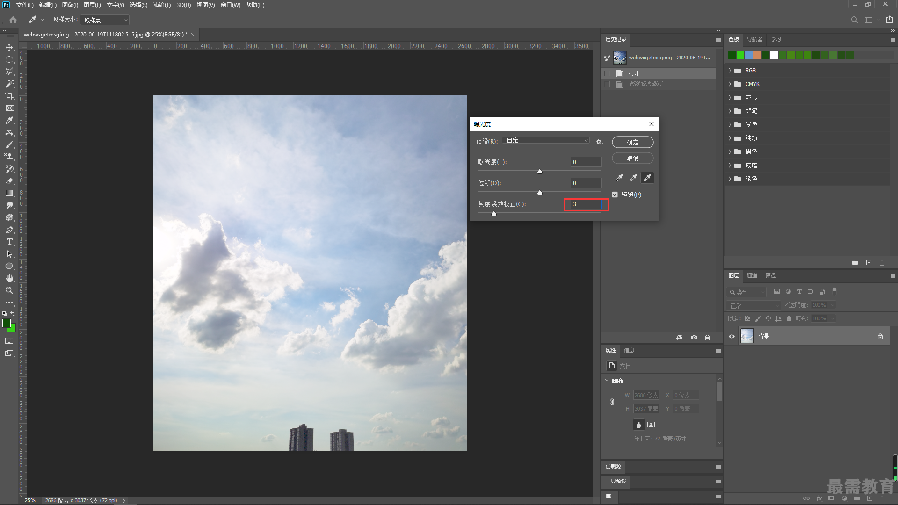Select the Zoom tool
Screen dimensions: 898x505
[9, 290]
